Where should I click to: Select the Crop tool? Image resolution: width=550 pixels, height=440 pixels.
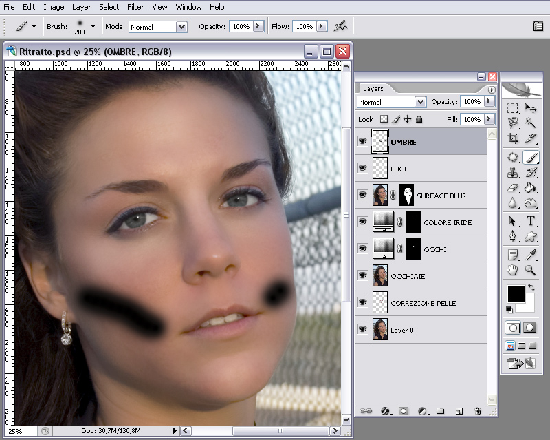pyautogui.click(x=513, y=138)
